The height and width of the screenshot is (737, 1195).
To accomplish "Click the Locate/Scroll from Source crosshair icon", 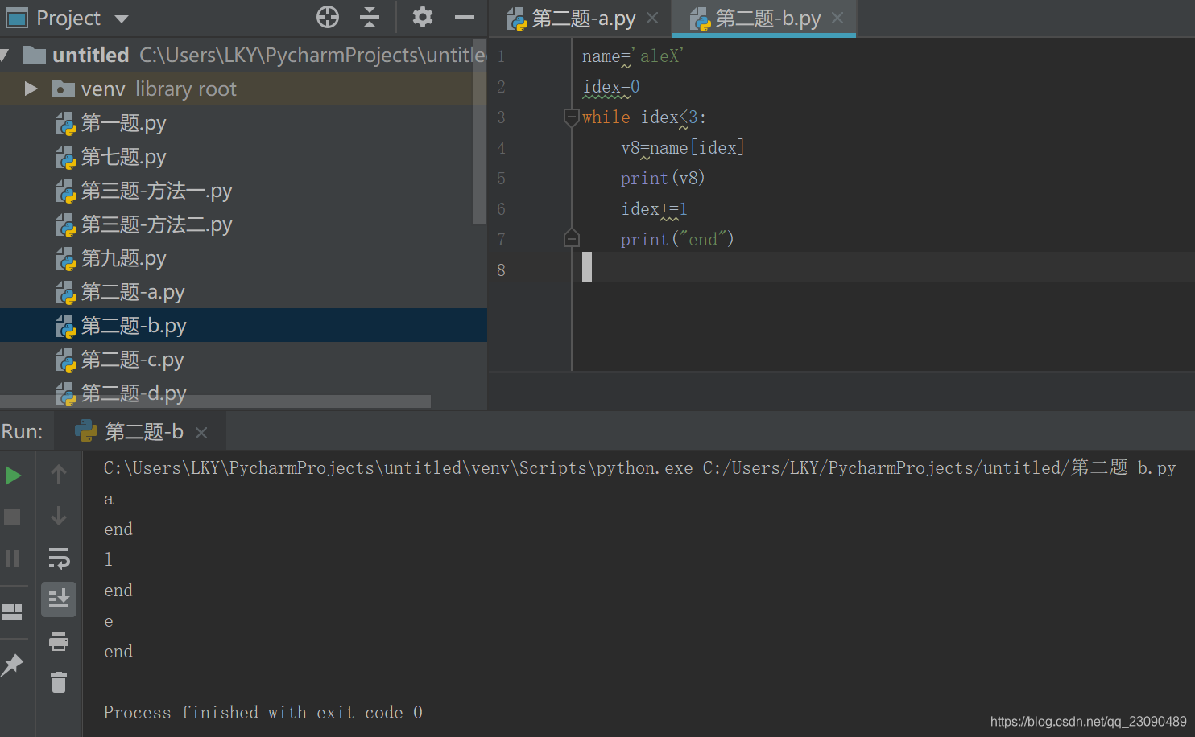I will pos(328,17).
